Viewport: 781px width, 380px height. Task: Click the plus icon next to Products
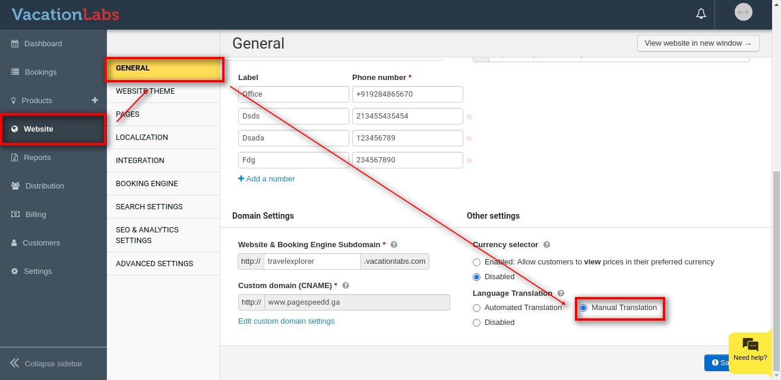94,100
